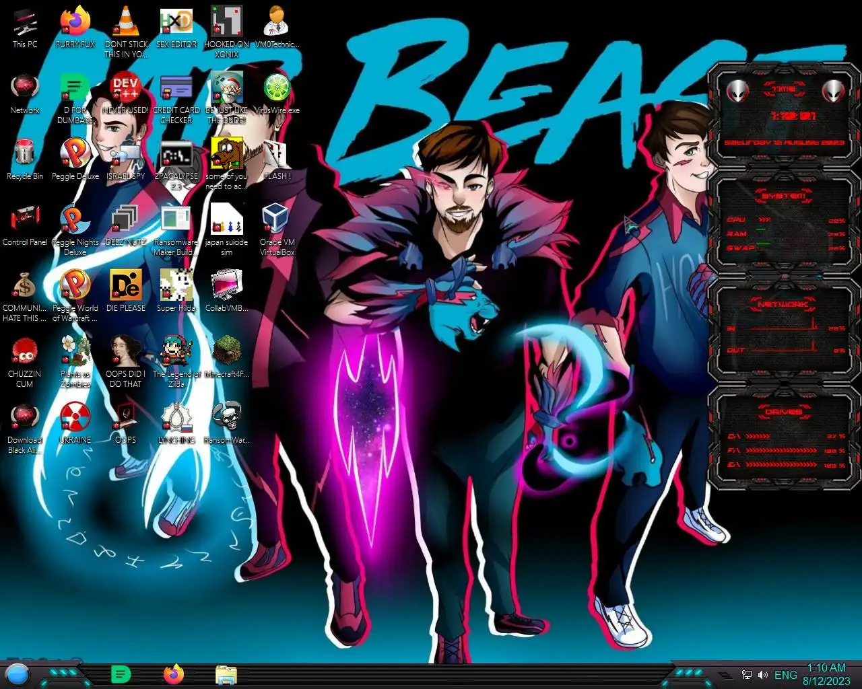The image size is (862, 689).
Task: Open Firefox from the taskbar
Action: pyautogui.click(x=174, y=674)
